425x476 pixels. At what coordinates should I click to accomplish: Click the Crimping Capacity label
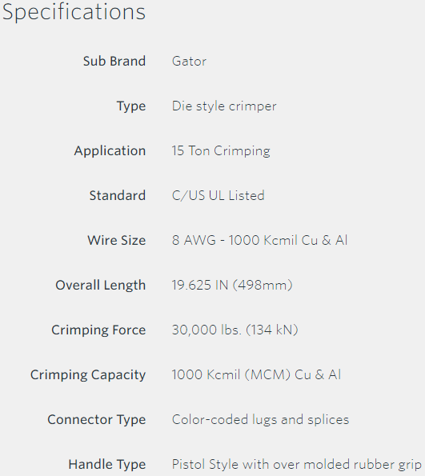(88, 375)
